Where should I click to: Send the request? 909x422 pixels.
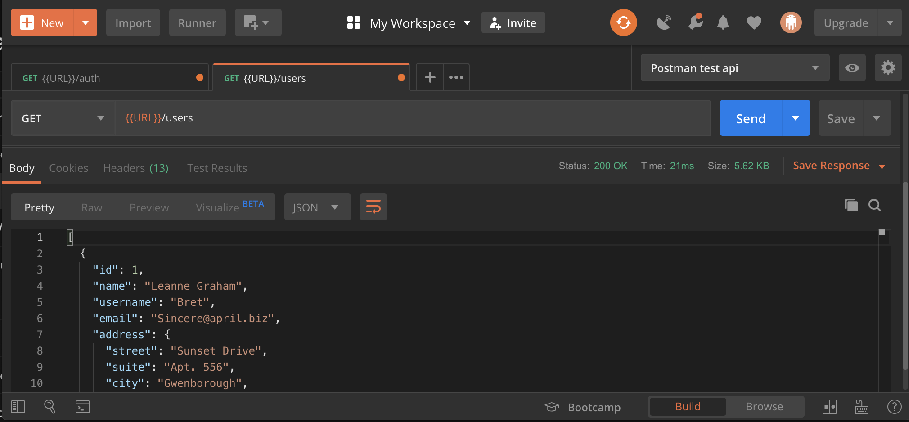pos(751,118)
